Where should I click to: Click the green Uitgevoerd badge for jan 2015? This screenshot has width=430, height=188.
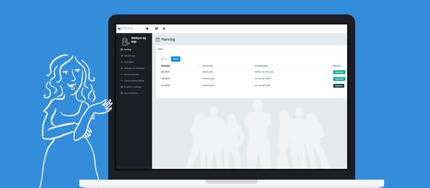339,72
